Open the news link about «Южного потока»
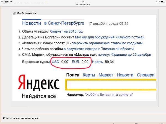Image resolution: width=166 pixels, height=124 pixels. tap(110, 37)
